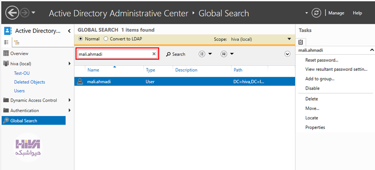Switch to list view tab in navigation pane
The height and width of the screenshot is (170, 375).
pos(7,42)
